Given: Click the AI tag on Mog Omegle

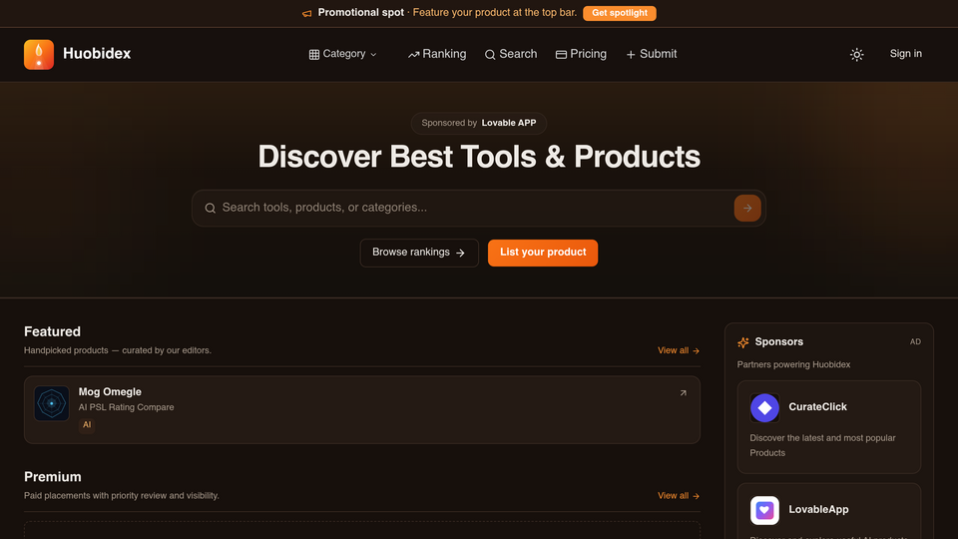Looking at the screenshot, I should [87, 425].
